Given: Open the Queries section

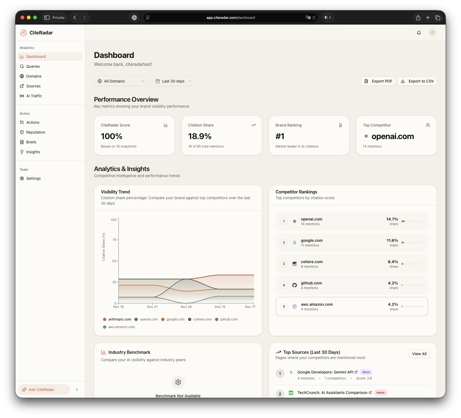Looking at the screenshot, I should [x=33, y=66].
